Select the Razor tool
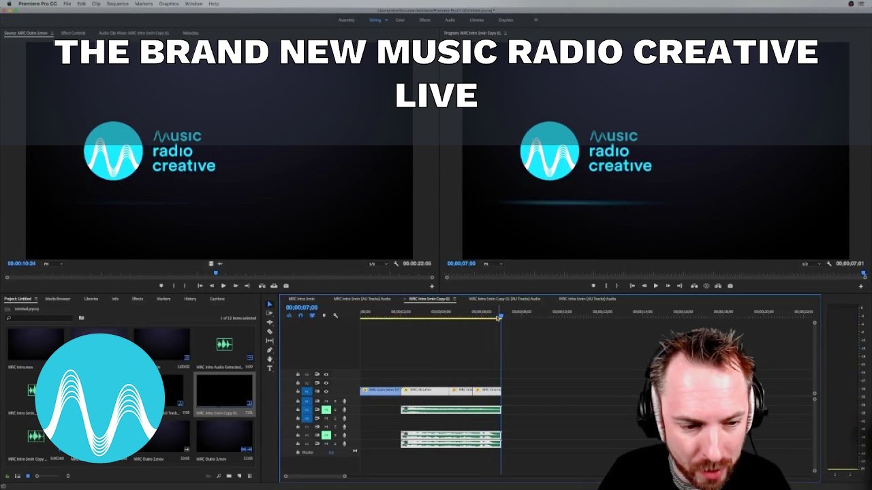The height and width of the screenshot is (490, 872). pyautogui.click(x=270, y=331)
